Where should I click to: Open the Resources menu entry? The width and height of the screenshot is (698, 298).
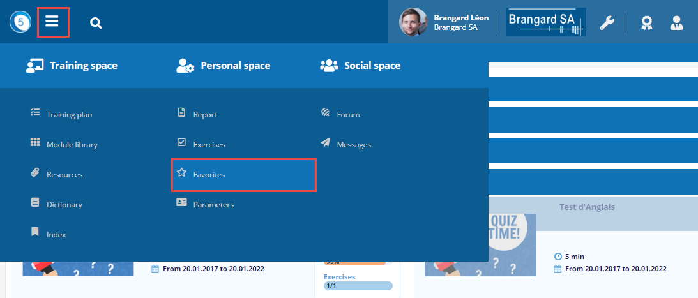64,175
